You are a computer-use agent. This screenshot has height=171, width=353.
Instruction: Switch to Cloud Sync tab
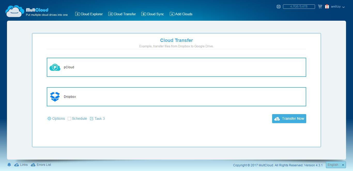click(152, 14)
